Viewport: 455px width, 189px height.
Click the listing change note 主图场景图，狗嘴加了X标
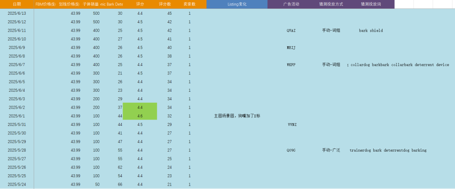pyautogui.click(x=237, y=116)
